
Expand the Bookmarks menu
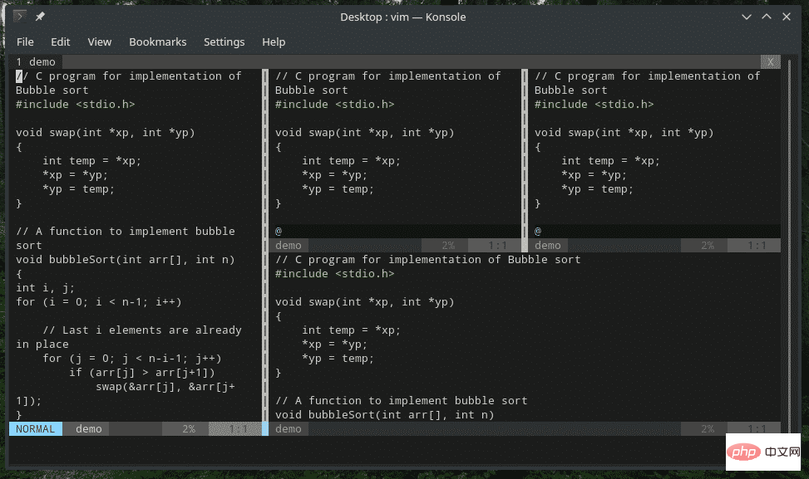(157, 42)
